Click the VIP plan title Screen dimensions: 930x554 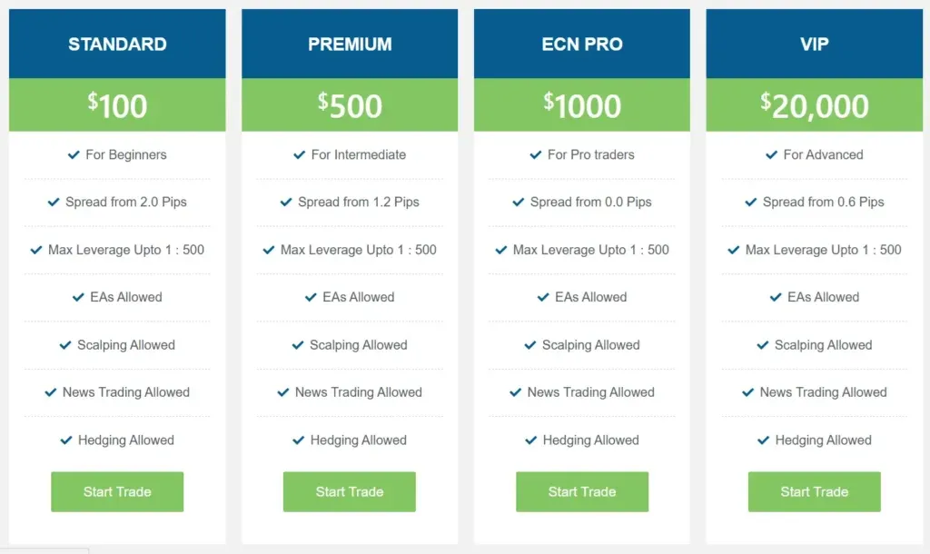point(815,44)
